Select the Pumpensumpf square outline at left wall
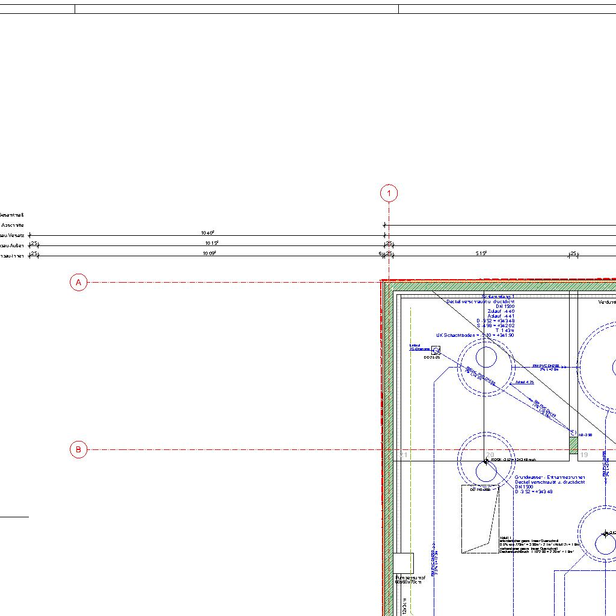 click(x=403, y=563)
